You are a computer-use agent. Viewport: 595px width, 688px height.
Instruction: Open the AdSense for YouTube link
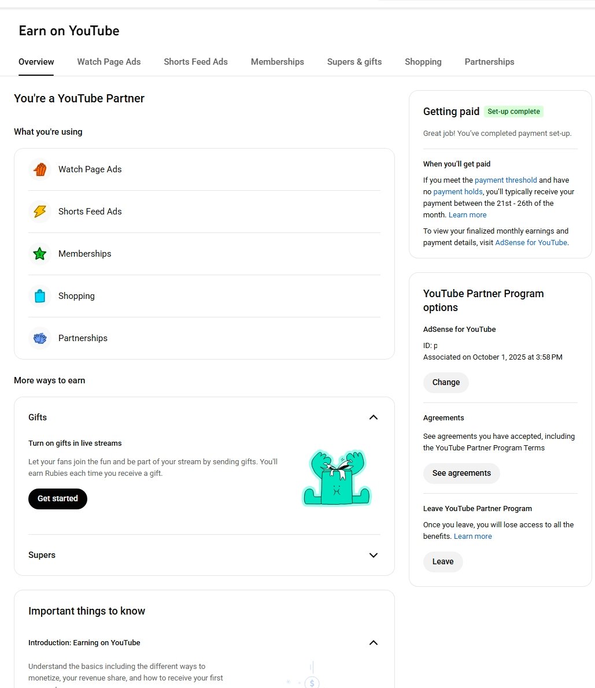click(531, 243)
